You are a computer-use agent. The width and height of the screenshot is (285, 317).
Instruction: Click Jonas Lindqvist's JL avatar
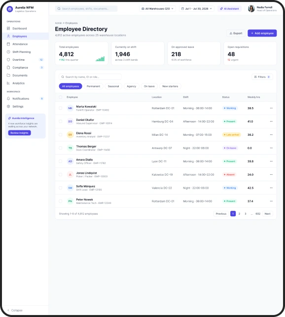click(70, 174)
